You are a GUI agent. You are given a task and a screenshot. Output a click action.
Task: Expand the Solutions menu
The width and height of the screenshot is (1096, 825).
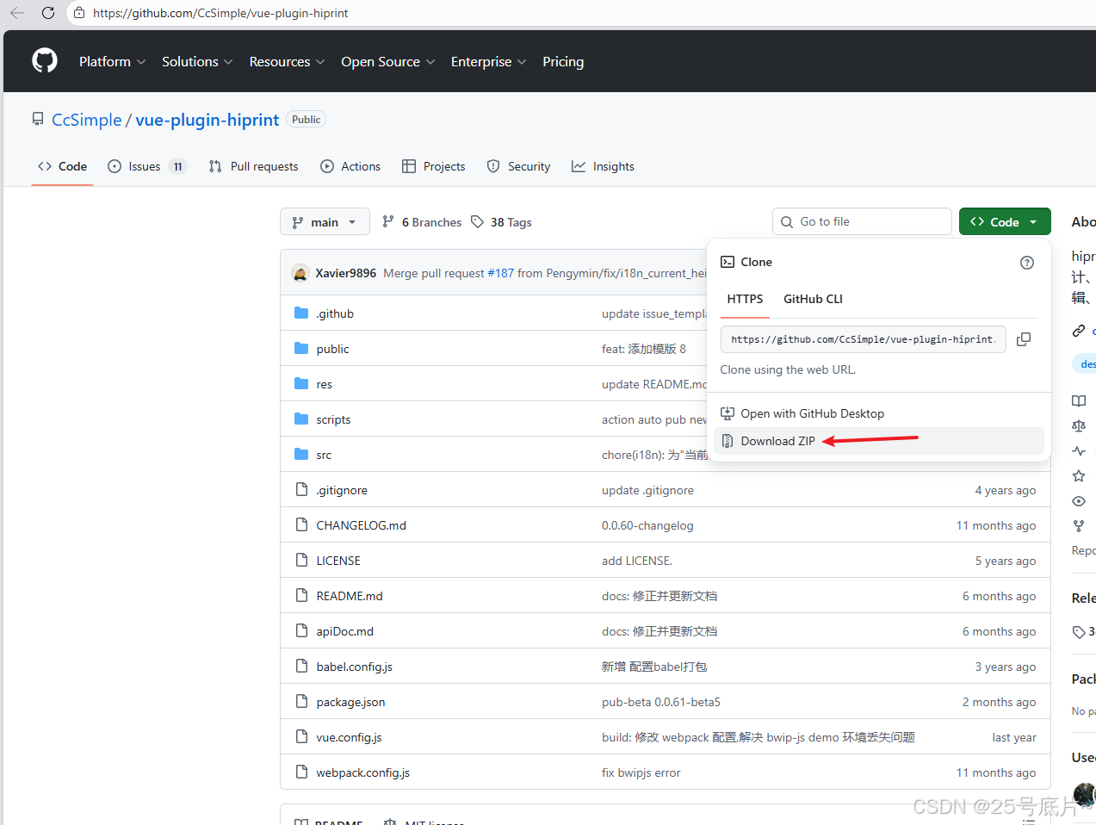197,62
